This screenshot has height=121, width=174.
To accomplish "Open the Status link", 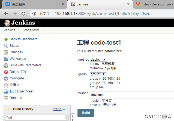I will (14, 46).
